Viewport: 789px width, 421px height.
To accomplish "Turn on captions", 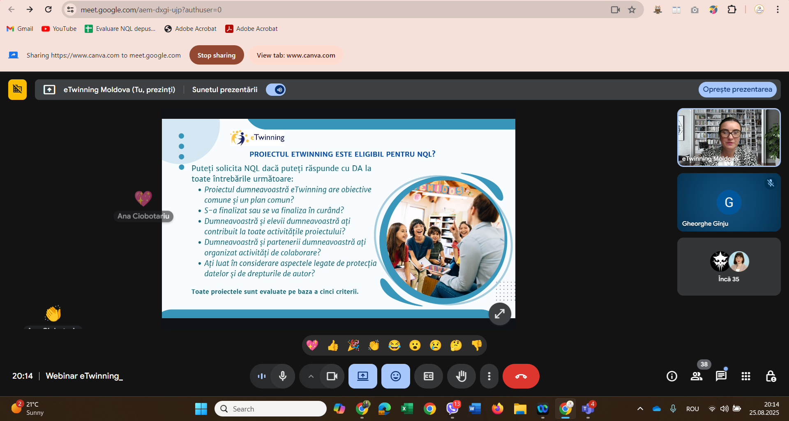I will click(428, 376).
